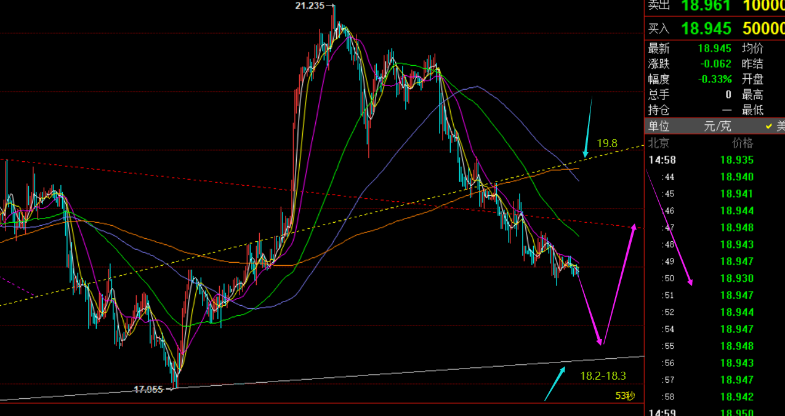This screenshot has height=416, width=785.
Task: Click the 单位 unit label
Action: pos(659,126)
